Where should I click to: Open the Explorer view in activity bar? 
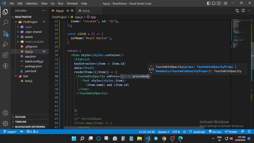(5, 12)
